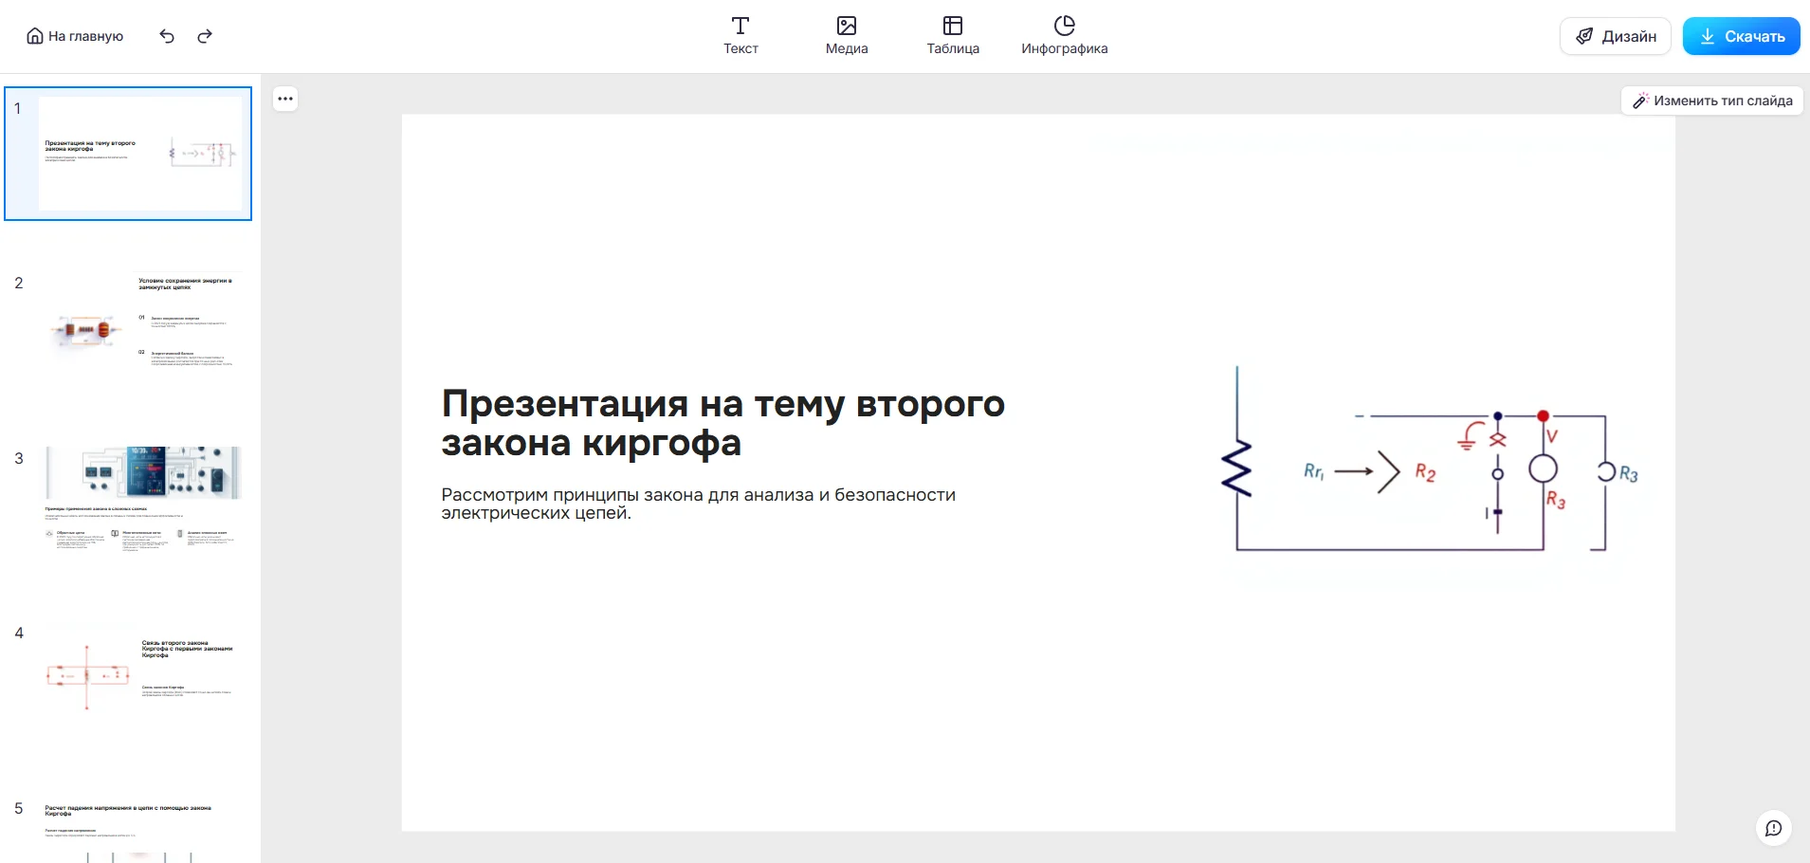Image resolution: width=1810 pixels, height=863 pixels.
Task: Select slide 3 thumbnail
Action: (x=142, y=505)
